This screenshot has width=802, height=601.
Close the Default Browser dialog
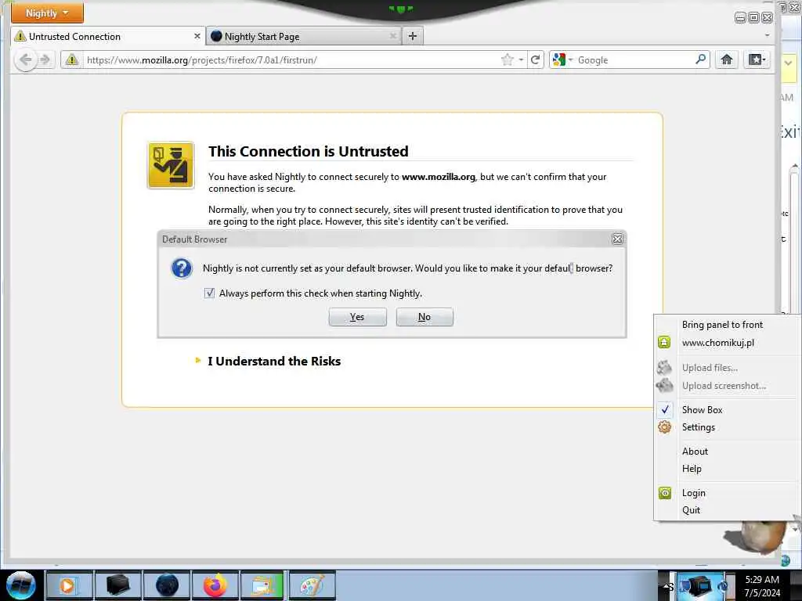(617, 239)
